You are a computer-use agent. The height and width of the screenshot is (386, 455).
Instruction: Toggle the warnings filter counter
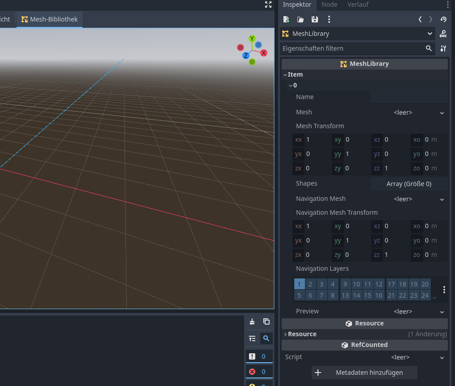(x=259, y=384)
